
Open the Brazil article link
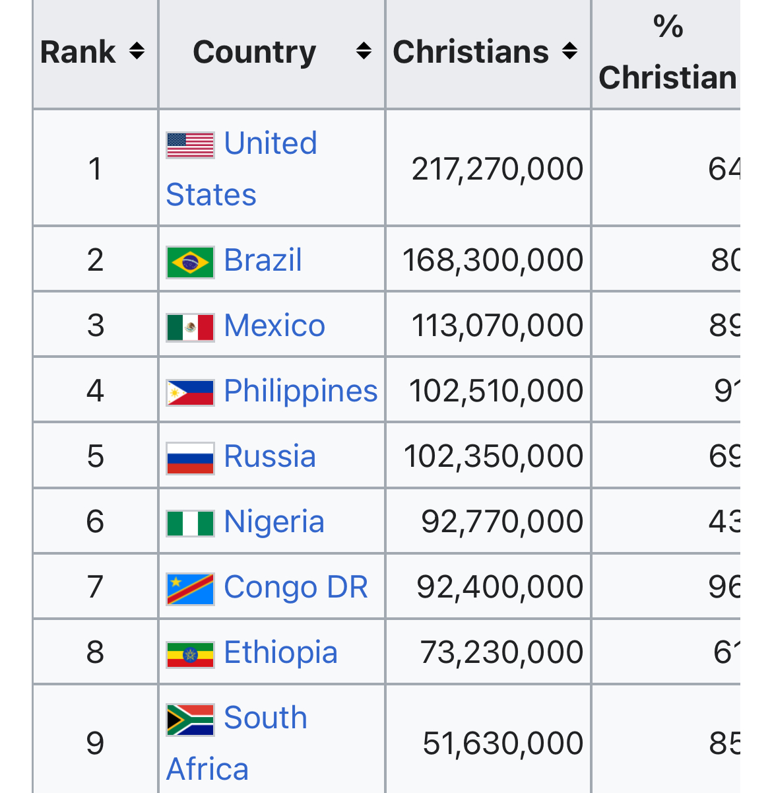(263, 260)
